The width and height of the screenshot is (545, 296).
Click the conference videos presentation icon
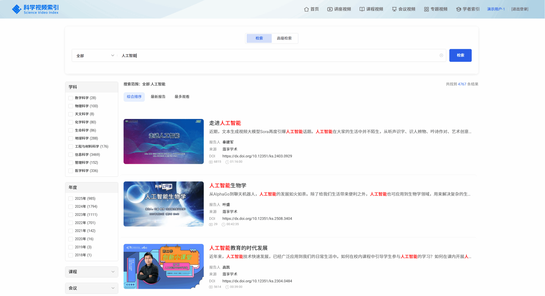coord(394,9)
